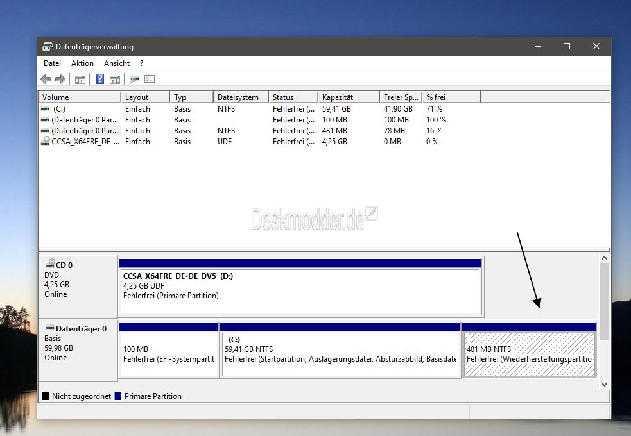Click the 71 % free cell
Screen dimensions: 631x436
[434, 109]
